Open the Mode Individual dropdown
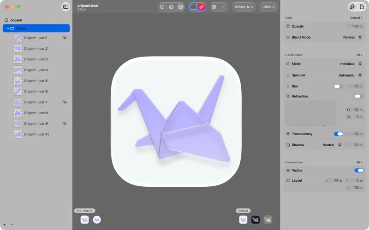This screenshot has height=230, width=369. point(351,64)
